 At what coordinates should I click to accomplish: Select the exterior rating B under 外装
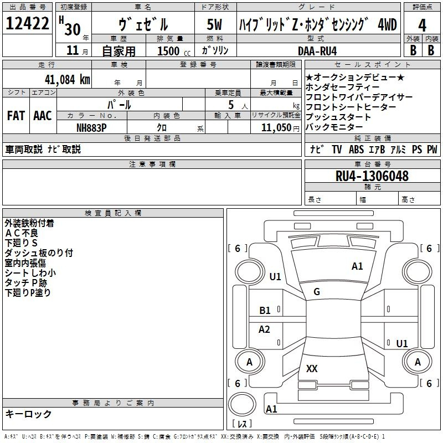[x=413, y=50]
